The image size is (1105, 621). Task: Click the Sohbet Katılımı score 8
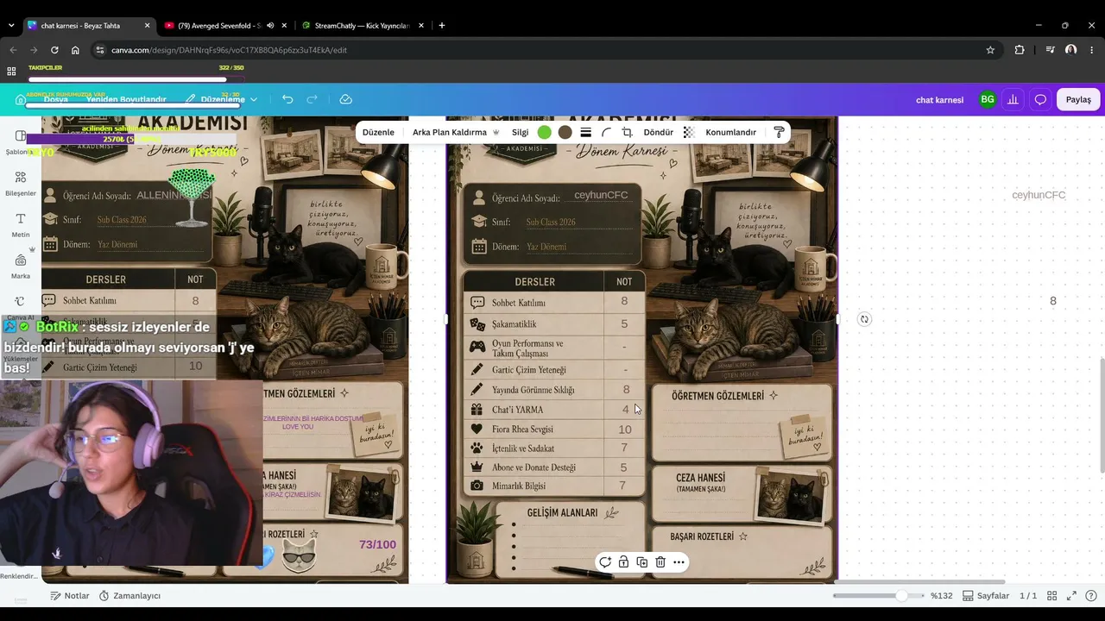(x=624, y=301)
